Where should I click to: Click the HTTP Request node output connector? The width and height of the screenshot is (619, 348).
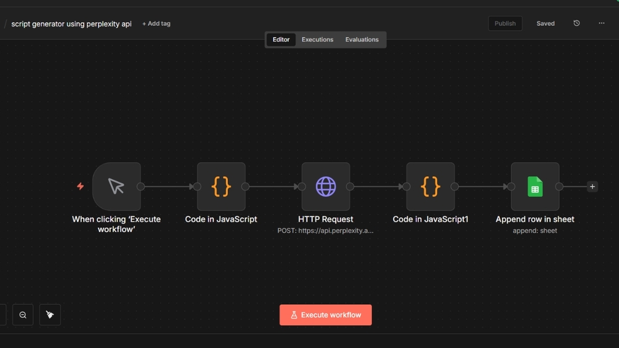click(350, 187)
